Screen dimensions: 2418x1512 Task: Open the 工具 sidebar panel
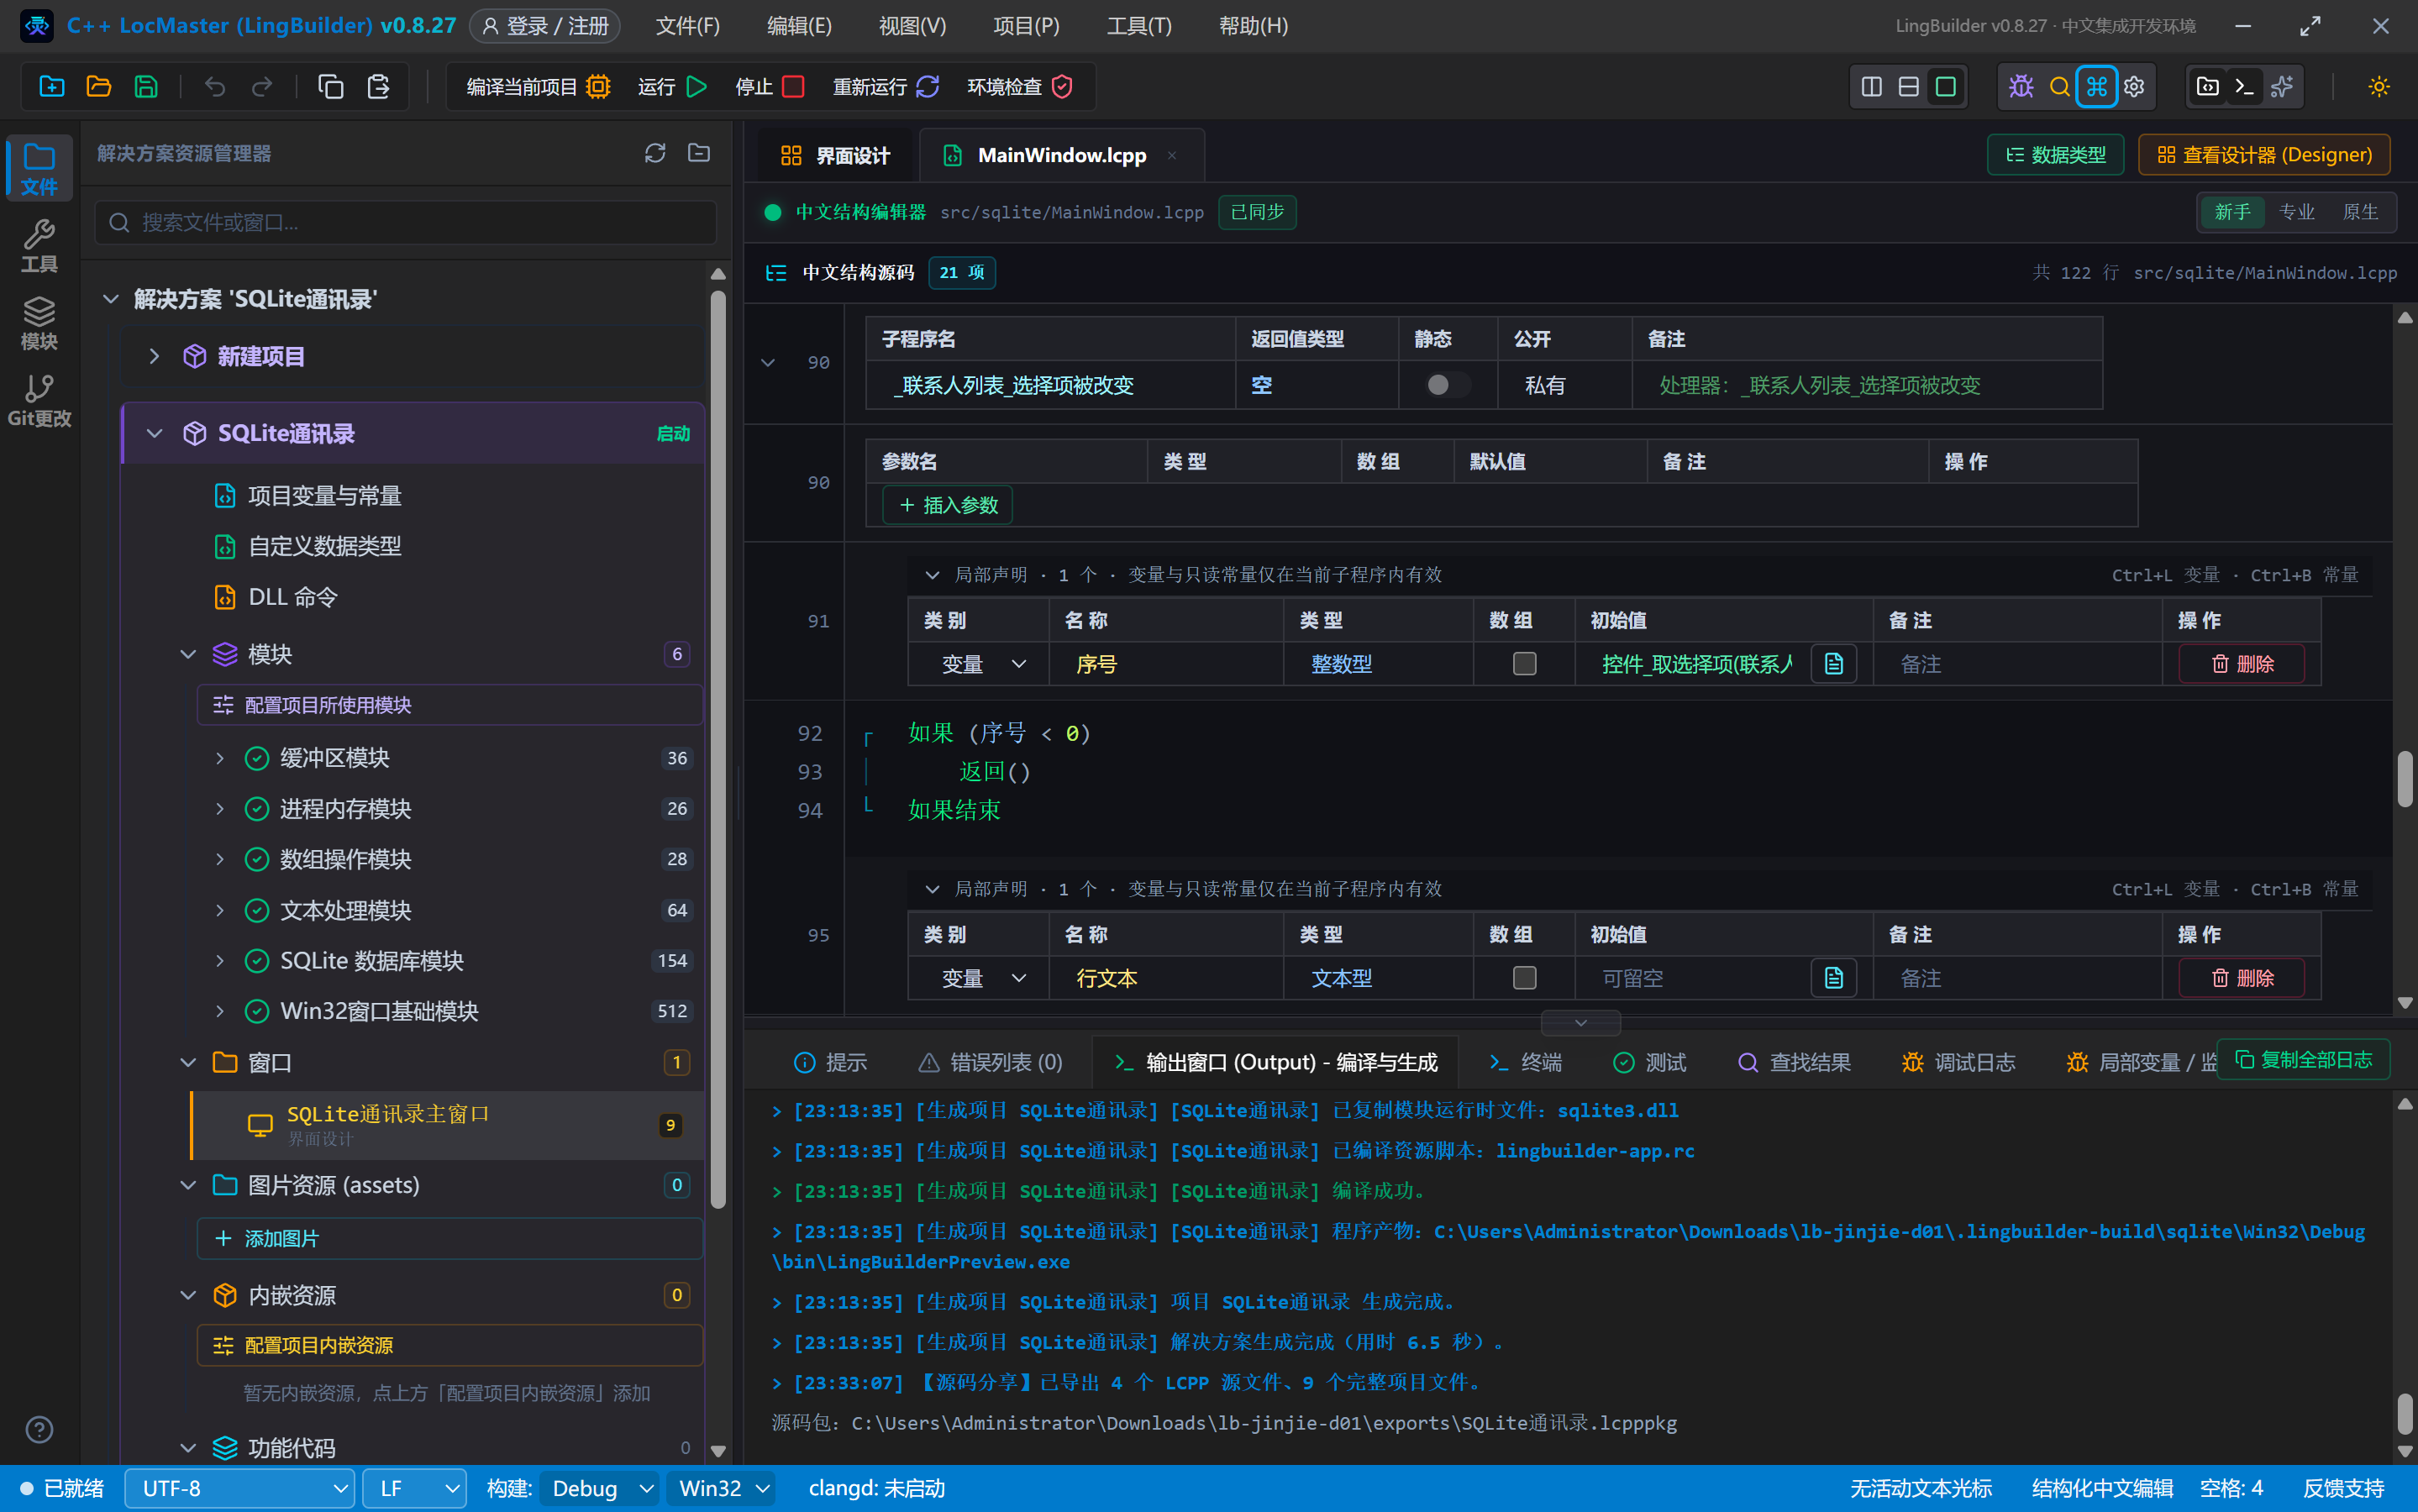[x=39, y=246]
